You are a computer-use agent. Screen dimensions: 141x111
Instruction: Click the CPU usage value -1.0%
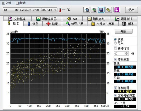[125, 106]
